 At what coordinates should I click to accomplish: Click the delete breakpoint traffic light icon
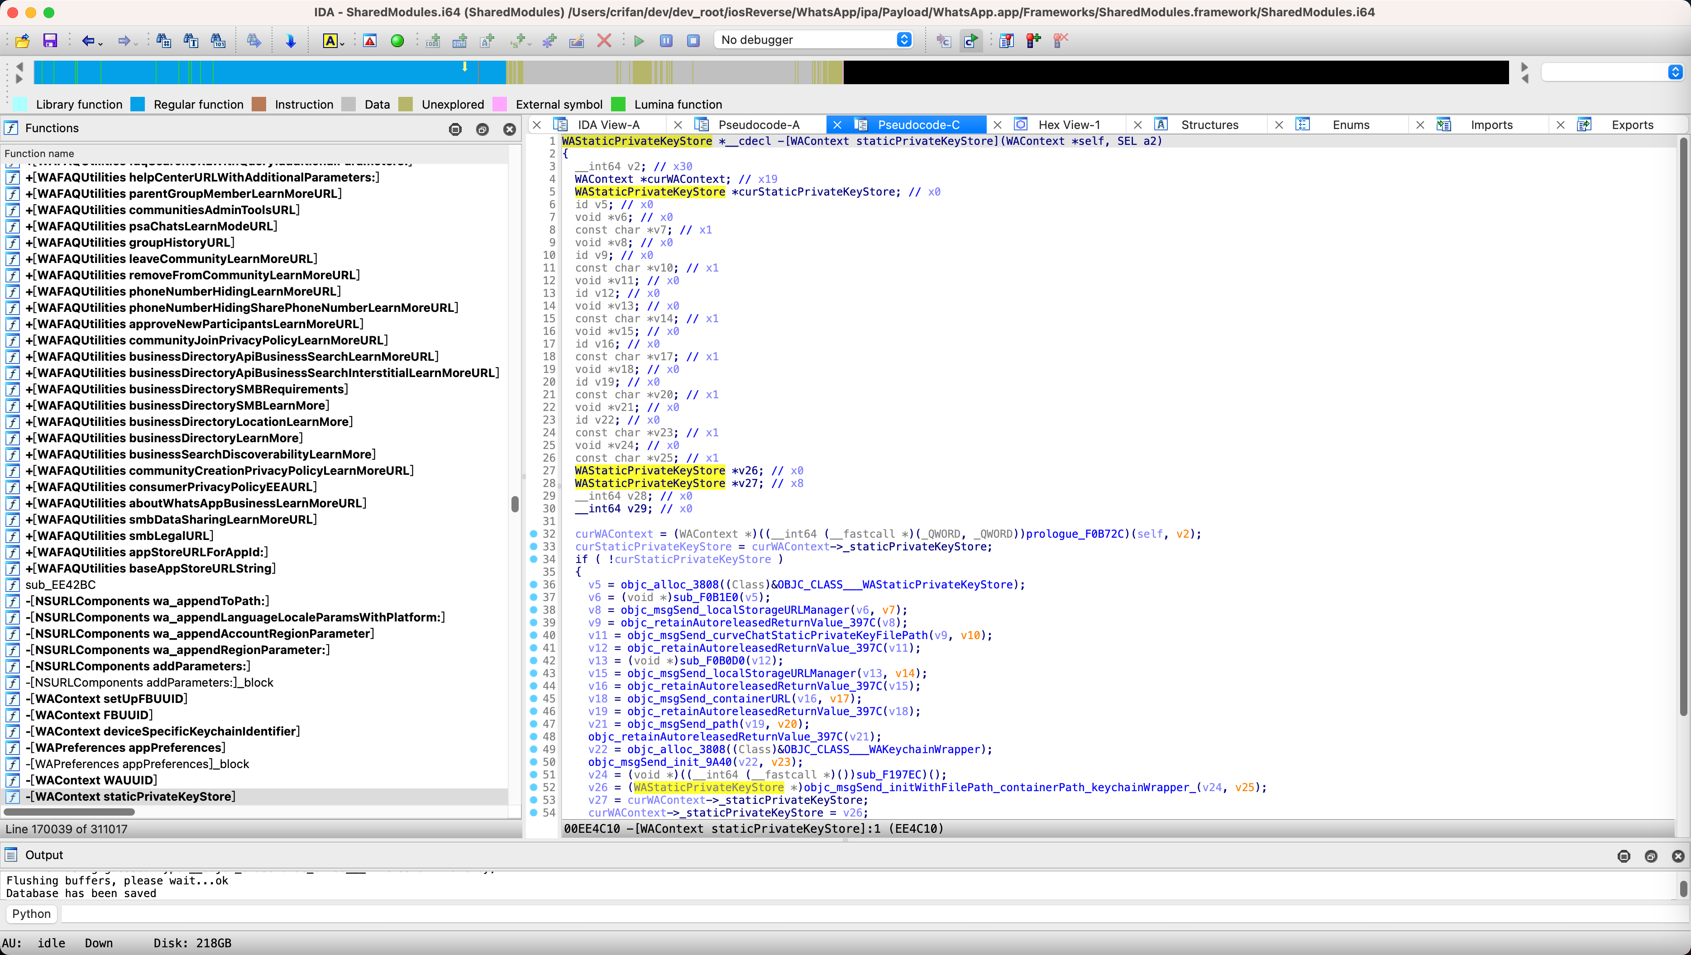click(1060, 41)
